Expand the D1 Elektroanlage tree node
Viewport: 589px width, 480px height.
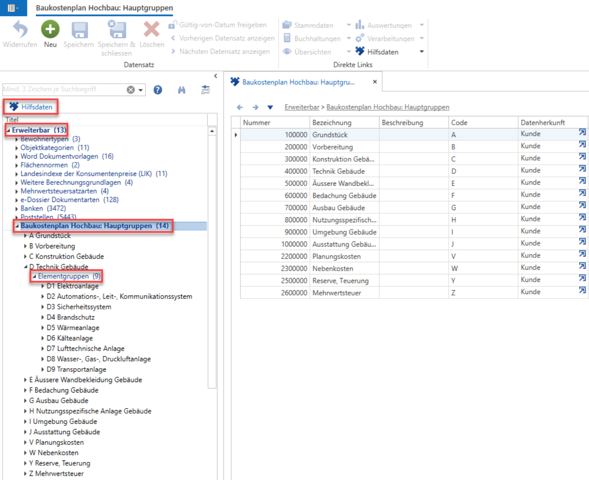[x=43, y=286]
